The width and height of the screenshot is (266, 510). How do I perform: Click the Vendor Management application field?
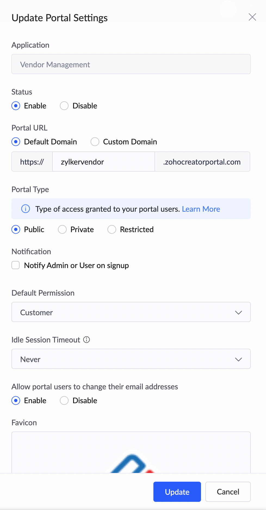click(x=131, y=64)
